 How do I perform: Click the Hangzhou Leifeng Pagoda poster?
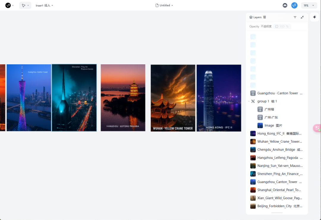123,98
